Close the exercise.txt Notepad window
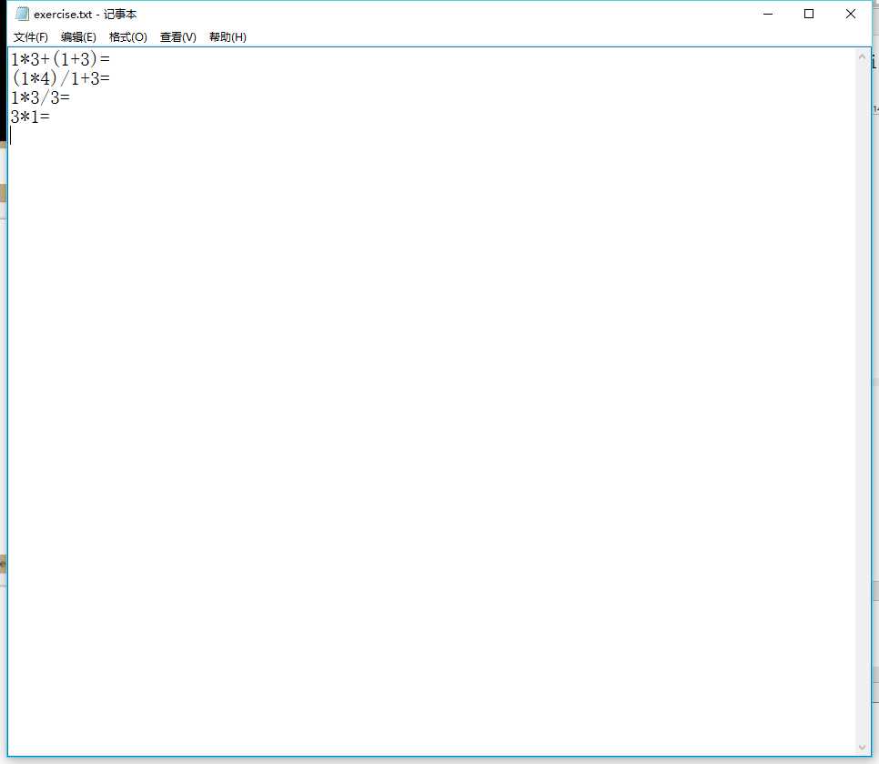 [851, 14]
